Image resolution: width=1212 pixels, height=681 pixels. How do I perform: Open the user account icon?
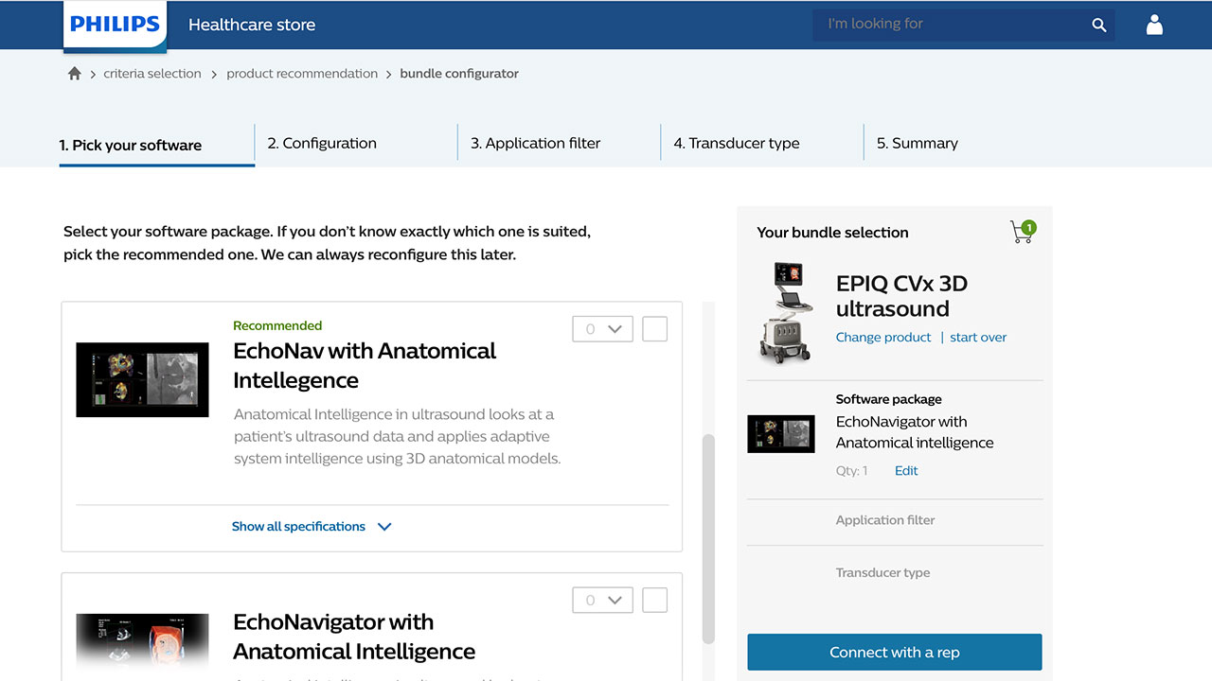[x=1153, y=25]
